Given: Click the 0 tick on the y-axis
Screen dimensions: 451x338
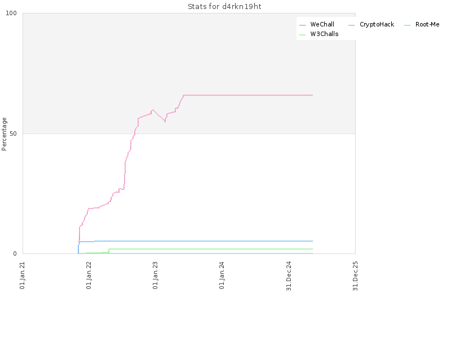Looking at the screenshot, I should point(15,254).
